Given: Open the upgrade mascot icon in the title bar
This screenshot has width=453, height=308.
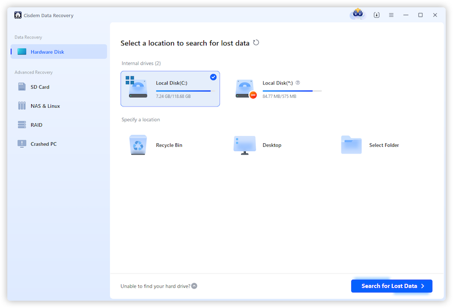Looking at the screenshot, I should tap(358, 14).
